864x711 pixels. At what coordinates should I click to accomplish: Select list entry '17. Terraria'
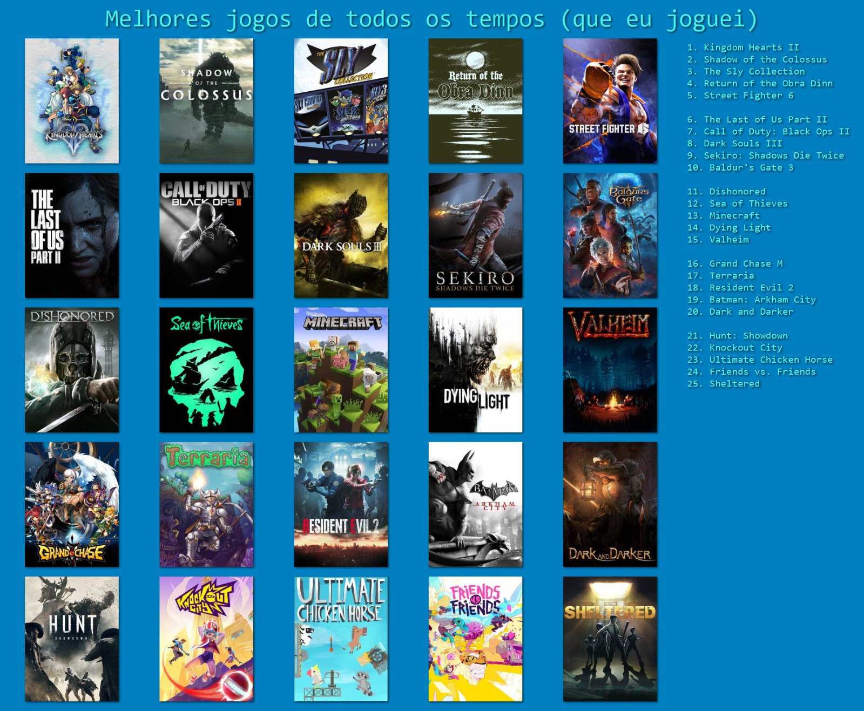pyautogui.click(x=721, y=275)
